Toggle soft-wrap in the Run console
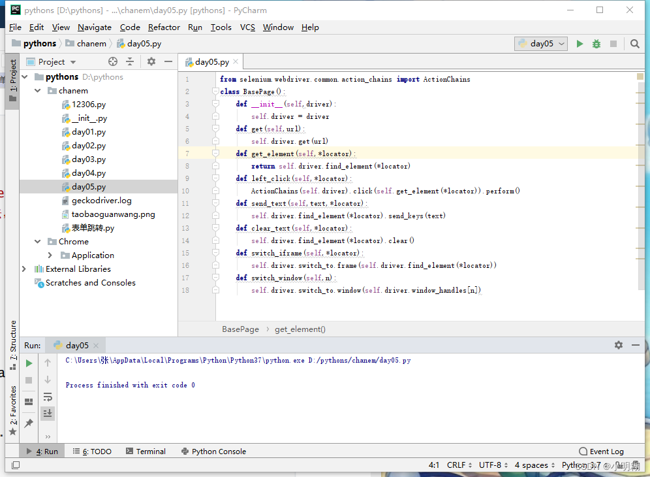The height and width of the screenshot is (477, 650). tap(48, 396)
